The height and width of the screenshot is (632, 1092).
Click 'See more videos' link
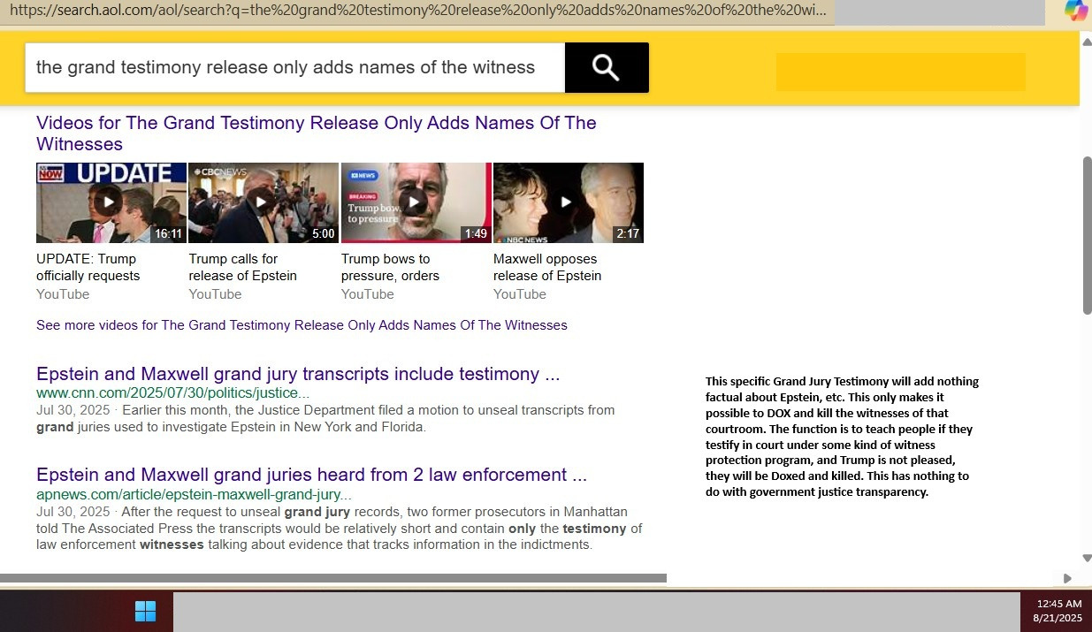point(302,325)
